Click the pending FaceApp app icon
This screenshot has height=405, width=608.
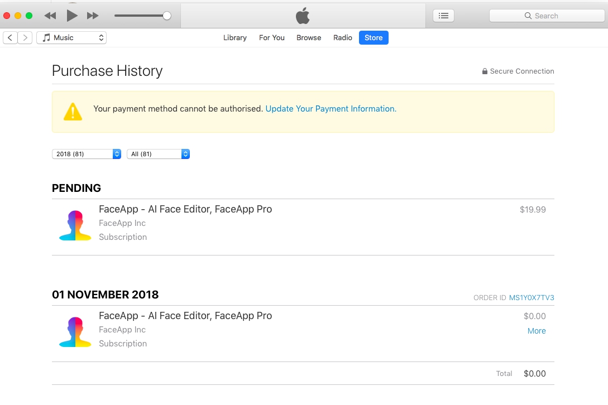tap(75, 225)
